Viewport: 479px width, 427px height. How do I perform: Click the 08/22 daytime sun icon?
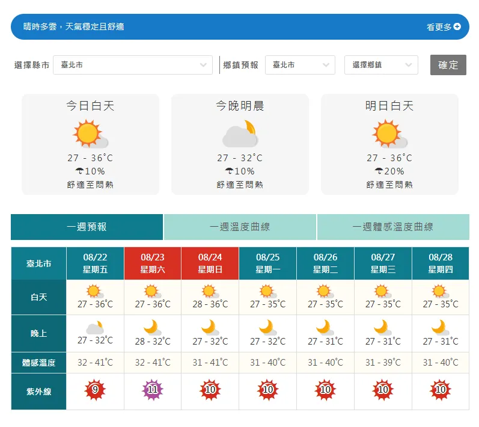pos(95,291)
